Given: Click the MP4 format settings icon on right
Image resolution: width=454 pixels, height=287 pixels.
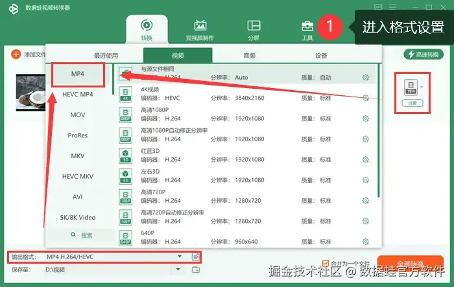Looking at the screenshot, I should [411, 87].
